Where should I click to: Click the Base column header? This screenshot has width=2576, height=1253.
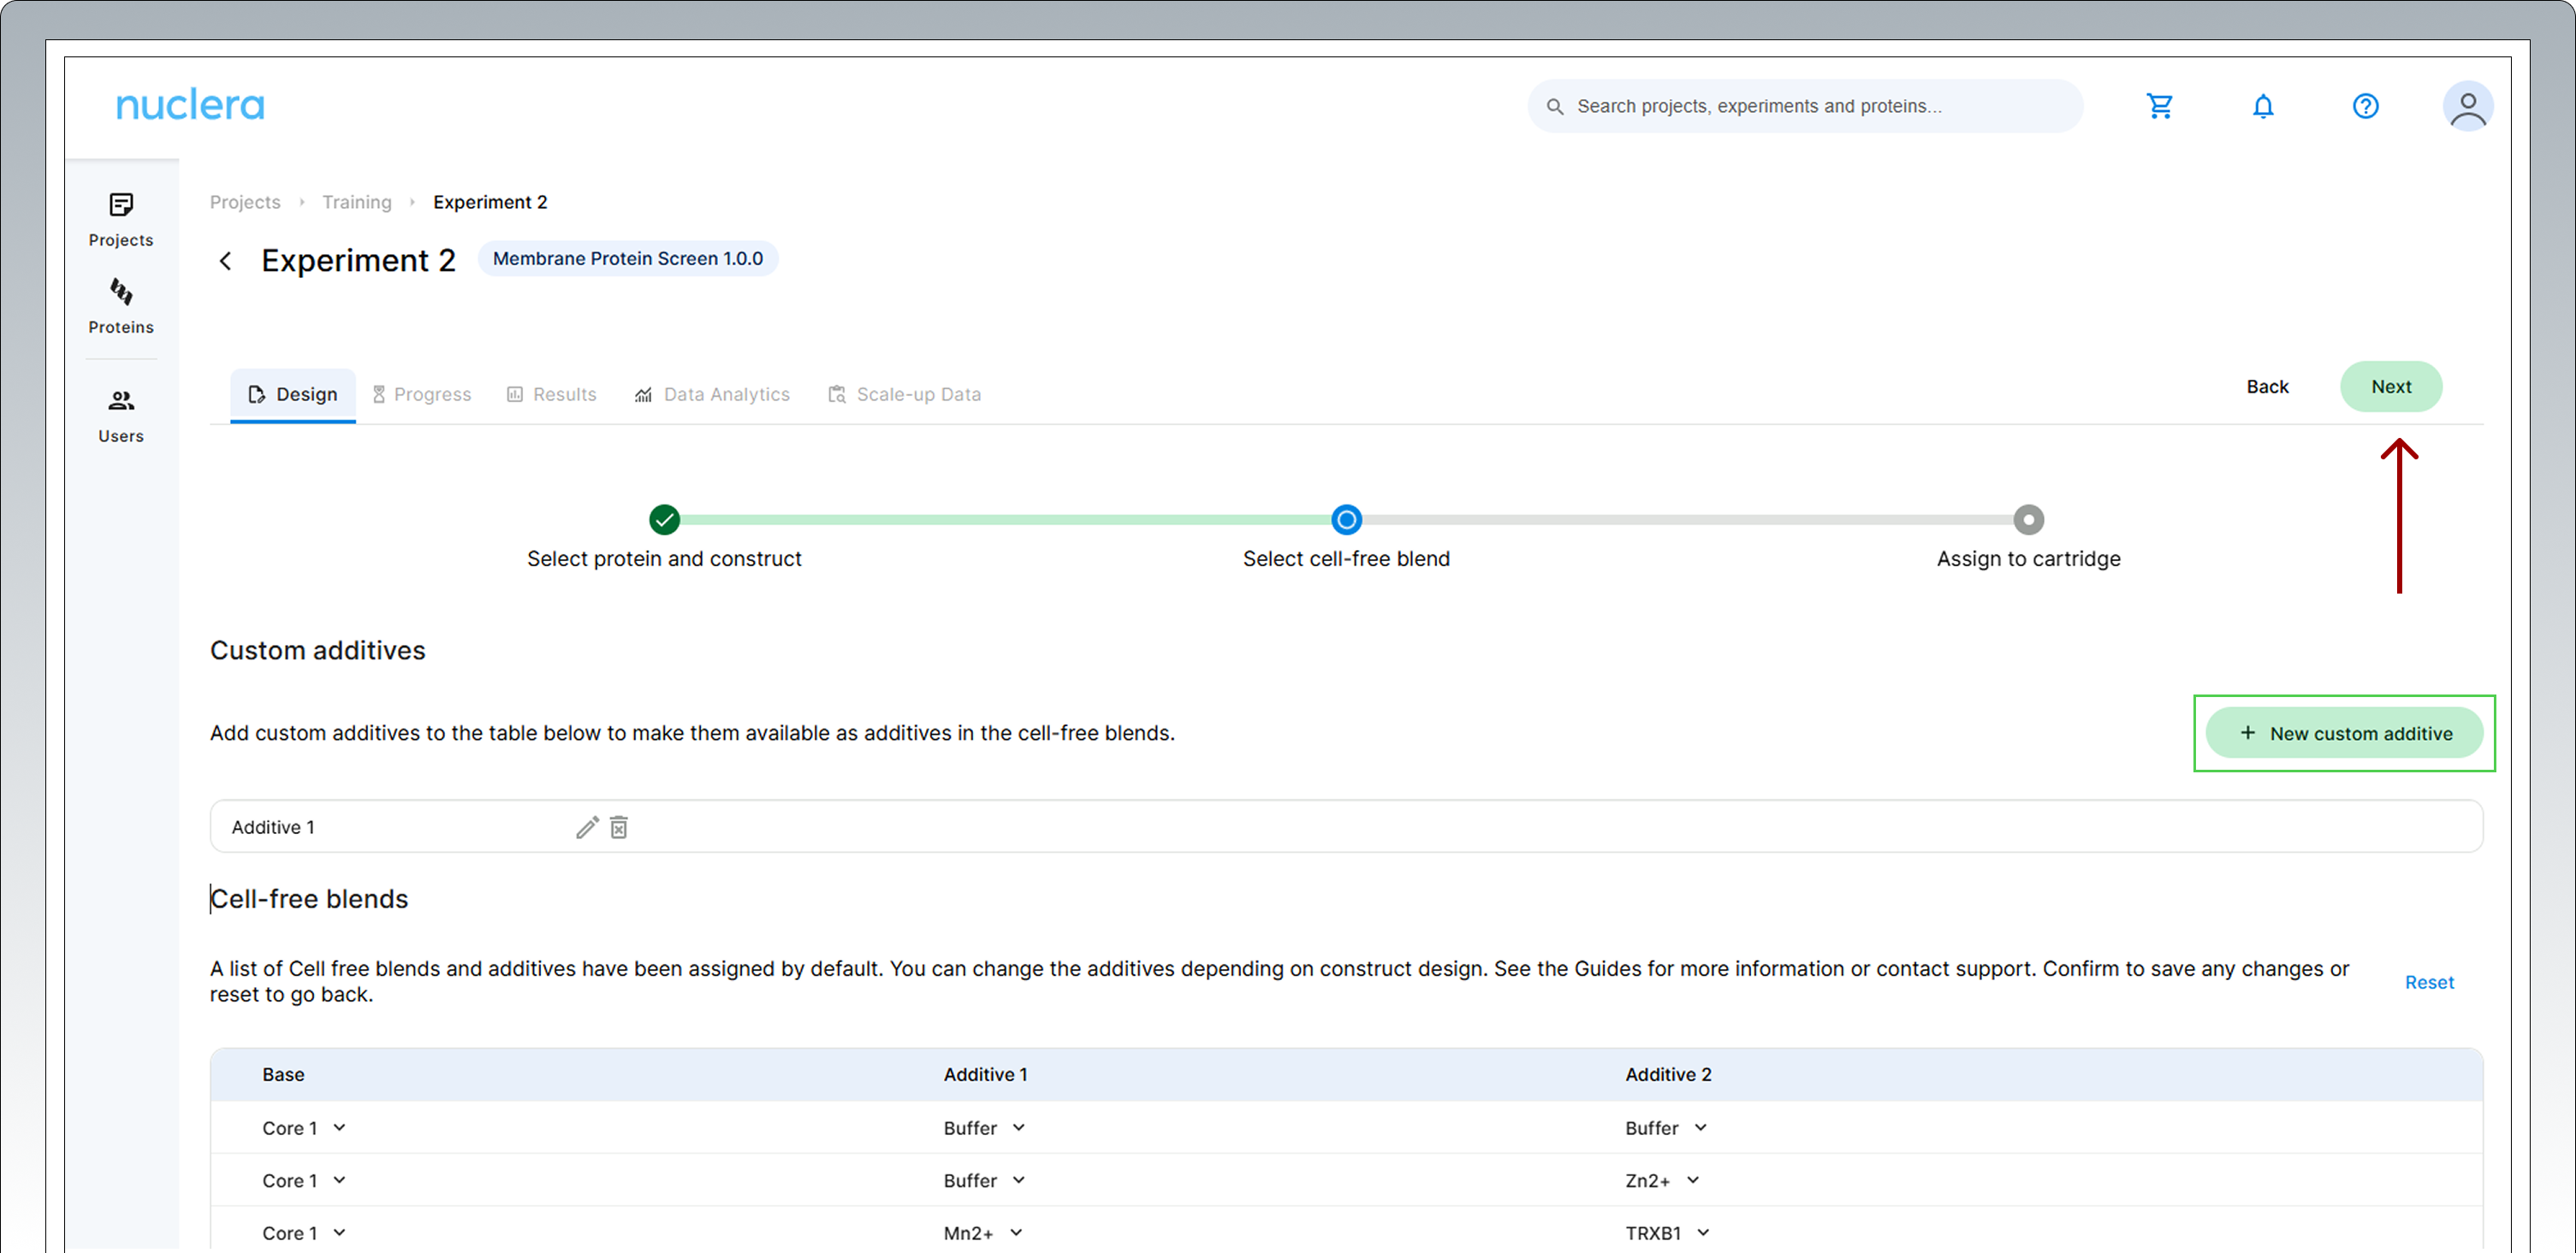tap(283, 1075)
